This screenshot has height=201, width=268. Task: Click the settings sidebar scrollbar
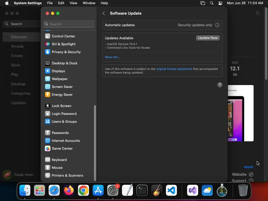(95, 143)
